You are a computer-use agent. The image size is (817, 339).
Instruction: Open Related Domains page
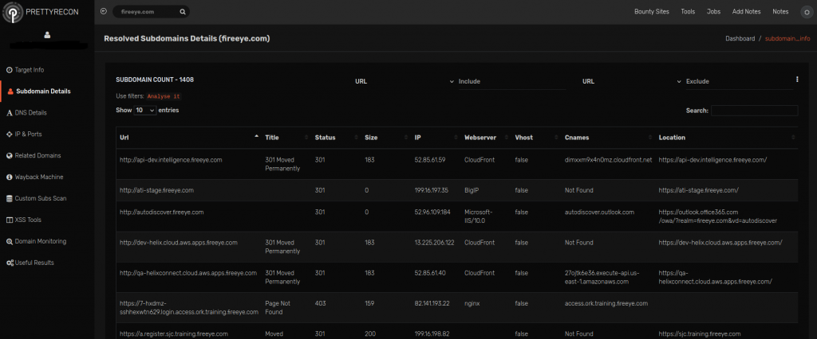37,155
